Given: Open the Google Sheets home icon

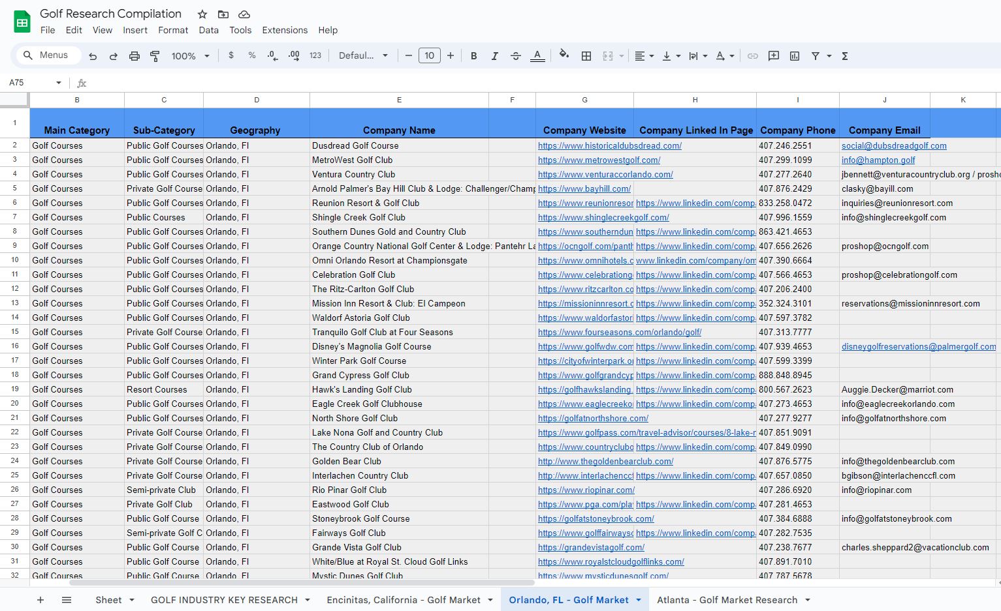Looking at the screenshot, I should click(22, 22).
